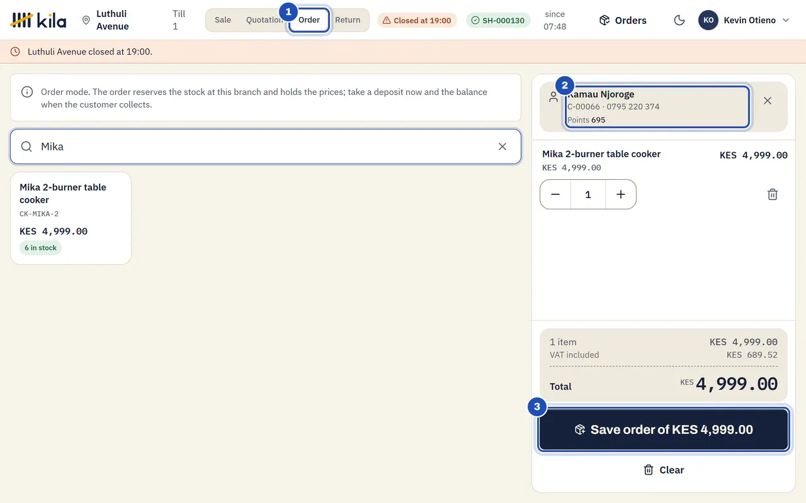Click the Till 1 label
Screen dimensions: 806x503
tap(179, 20)
